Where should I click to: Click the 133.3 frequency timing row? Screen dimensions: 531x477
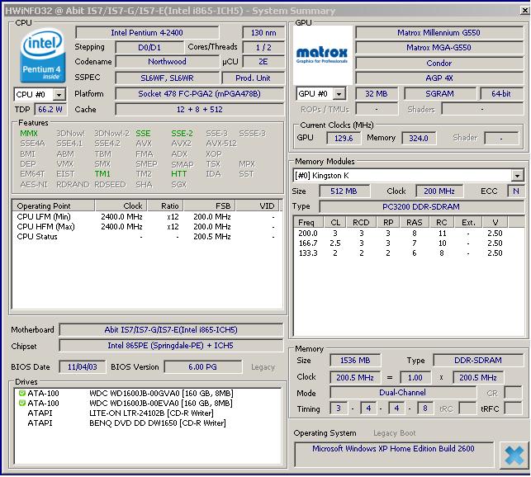[408, 253]
